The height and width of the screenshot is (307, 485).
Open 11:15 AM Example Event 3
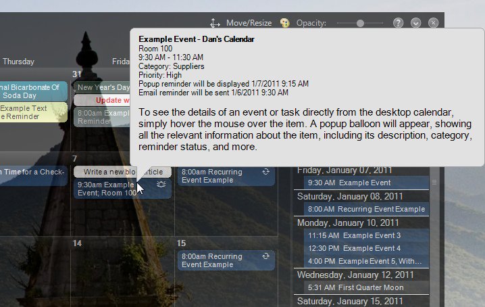(x=366, y=235)
